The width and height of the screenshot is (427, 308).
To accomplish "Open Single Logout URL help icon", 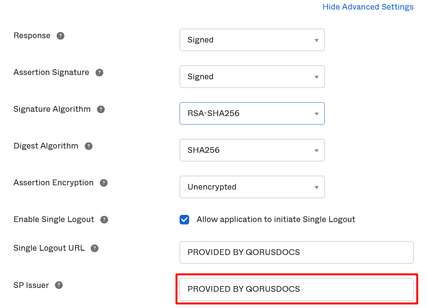I will (95, 248).
